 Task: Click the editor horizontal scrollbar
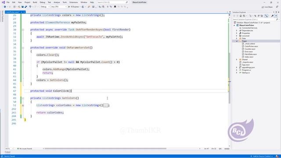pos(105,148)
